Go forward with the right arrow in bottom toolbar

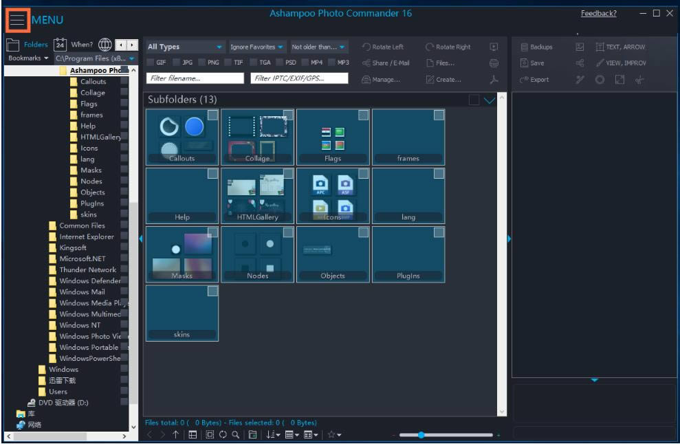pos(163,434)
